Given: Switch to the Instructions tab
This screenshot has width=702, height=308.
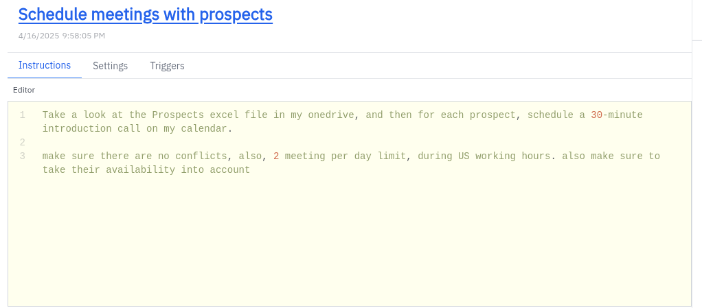Looking at the screenshot, I should pos(45,65).
